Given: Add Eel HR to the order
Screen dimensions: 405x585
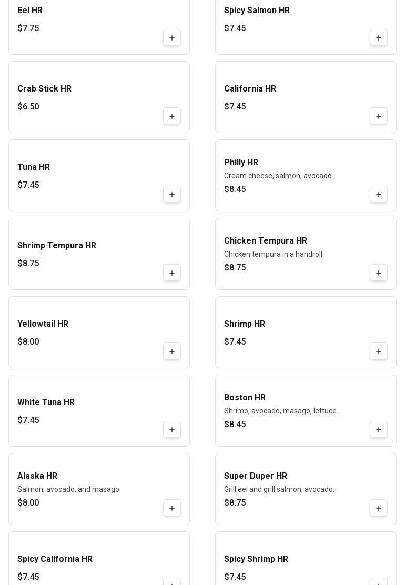Looking at the screenshot, I should 172,38.
